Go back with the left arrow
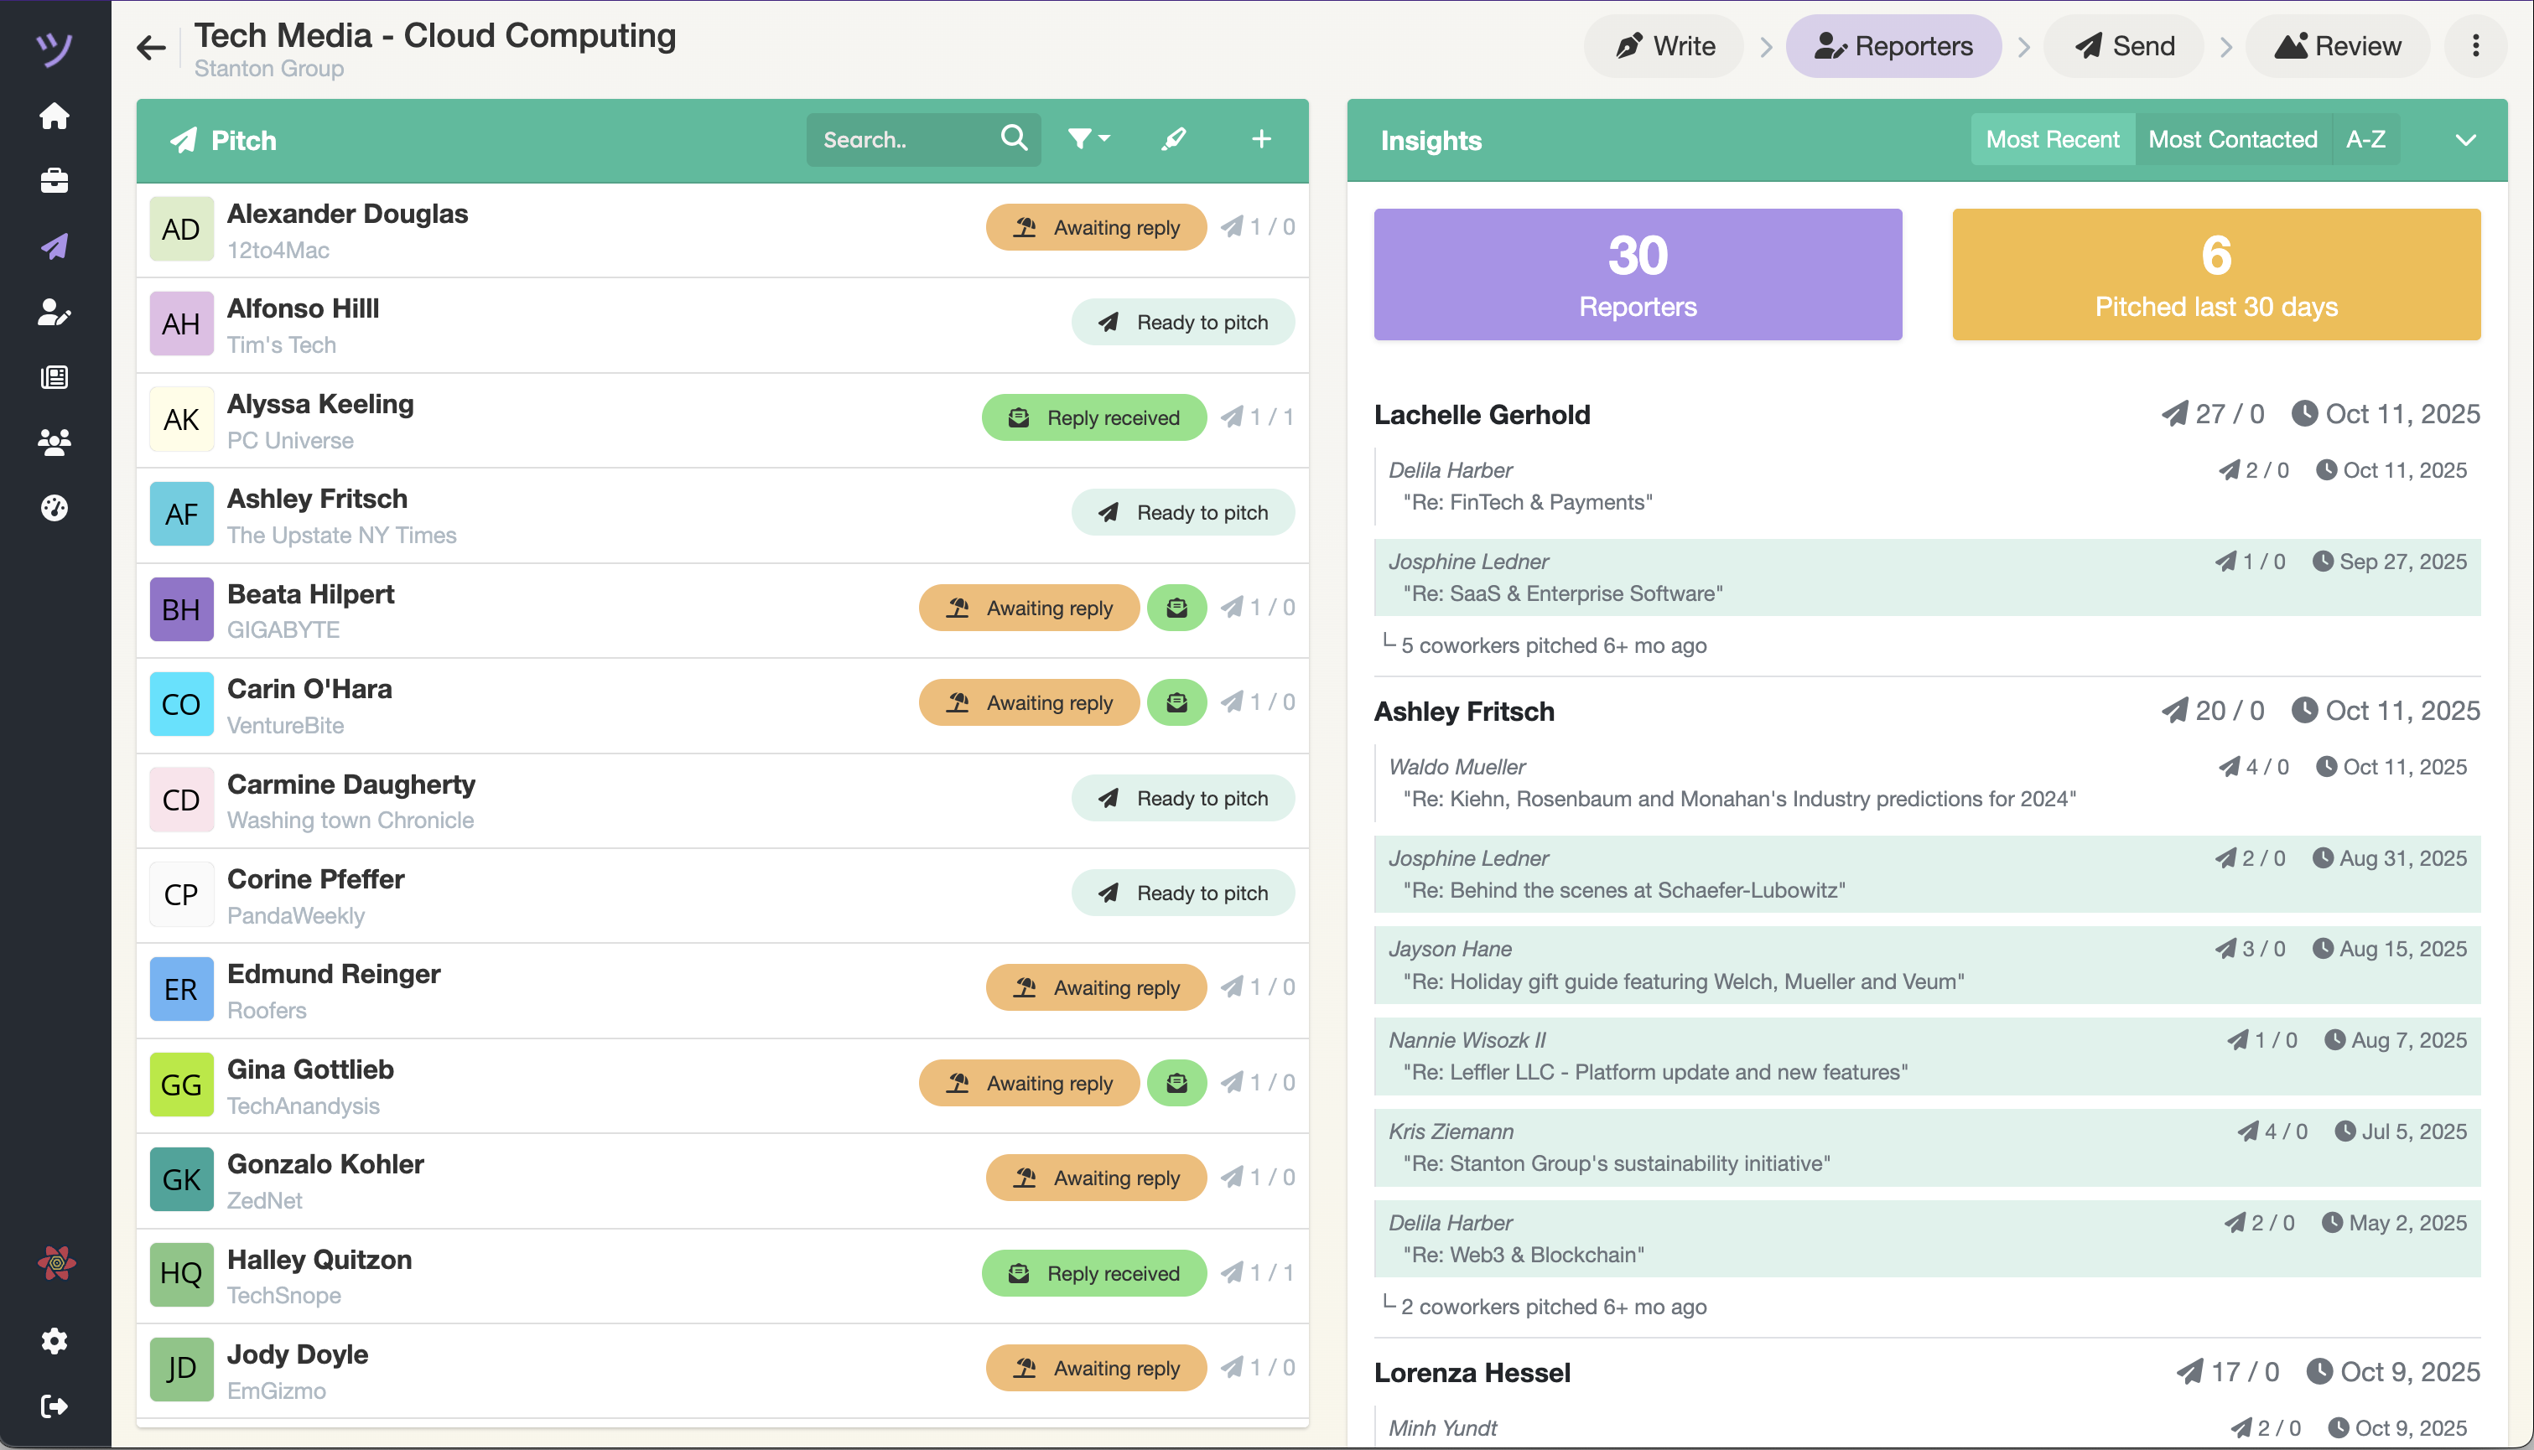Image resolution: width=2534 pixels, height=1450 pixels. tap(150, 47)
